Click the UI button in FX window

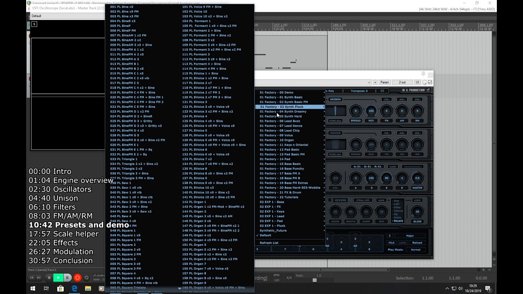tap(417, 82)
